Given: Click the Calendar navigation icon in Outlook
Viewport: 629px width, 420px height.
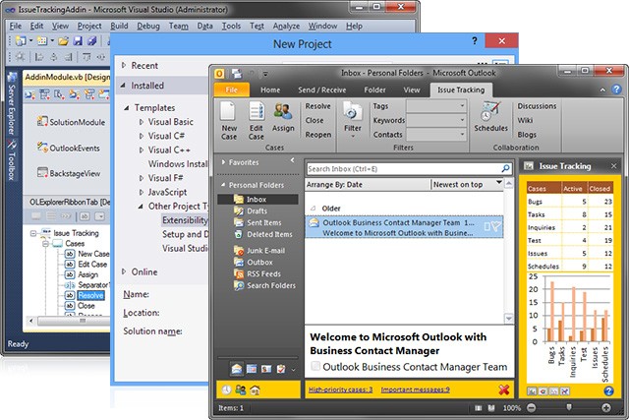Looking at the screenshot, I should [x=252, y=368].
